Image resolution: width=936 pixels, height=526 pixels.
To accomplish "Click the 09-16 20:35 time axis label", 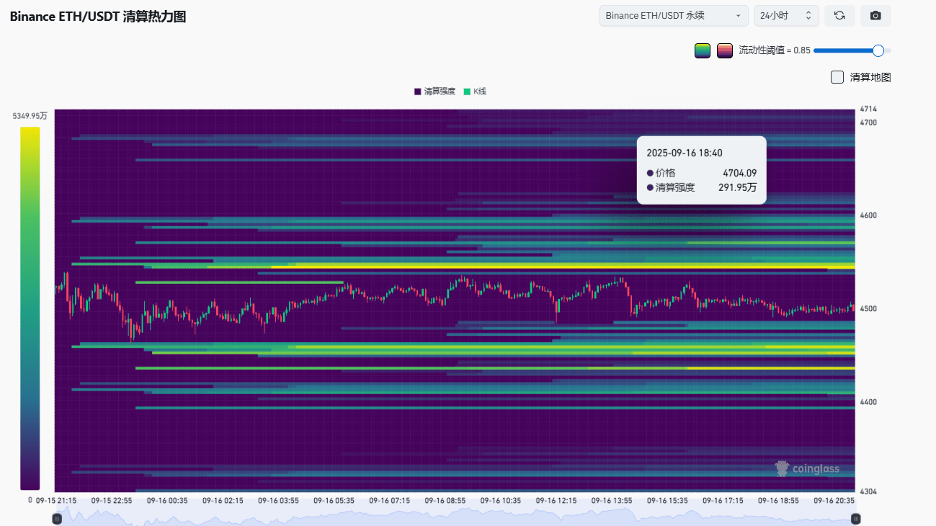I will (x=834, y=500).
